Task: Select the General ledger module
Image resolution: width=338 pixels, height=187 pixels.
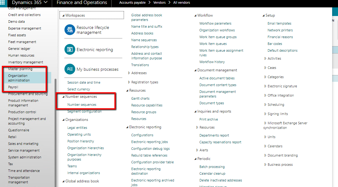Action: pos(19,49)
